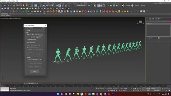
Task: Toggle the Cumulative offset checkbox
Action: coord(27,40)
